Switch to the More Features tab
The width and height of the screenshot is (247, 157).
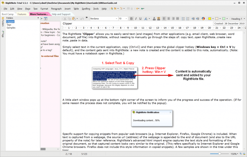pos(39,14)
